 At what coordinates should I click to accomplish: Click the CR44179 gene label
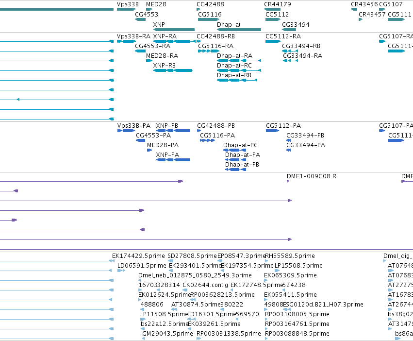(278, 4)
